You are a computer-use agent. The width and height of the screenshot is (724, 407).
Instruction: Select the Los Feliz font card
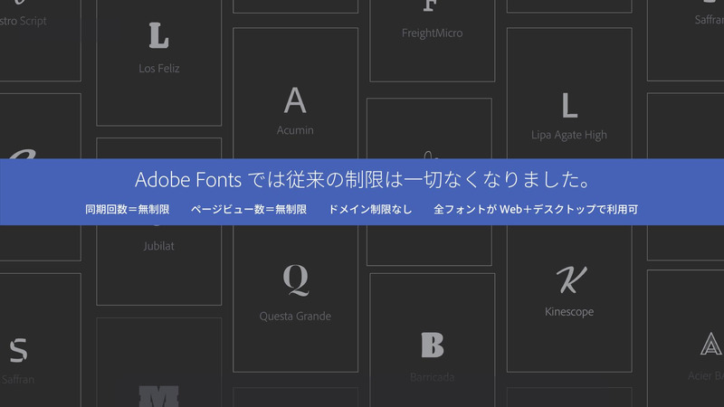(159, 62)
